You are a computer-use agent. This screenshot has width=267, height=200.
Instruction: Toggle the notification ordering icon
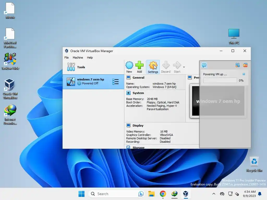(238, 65)
